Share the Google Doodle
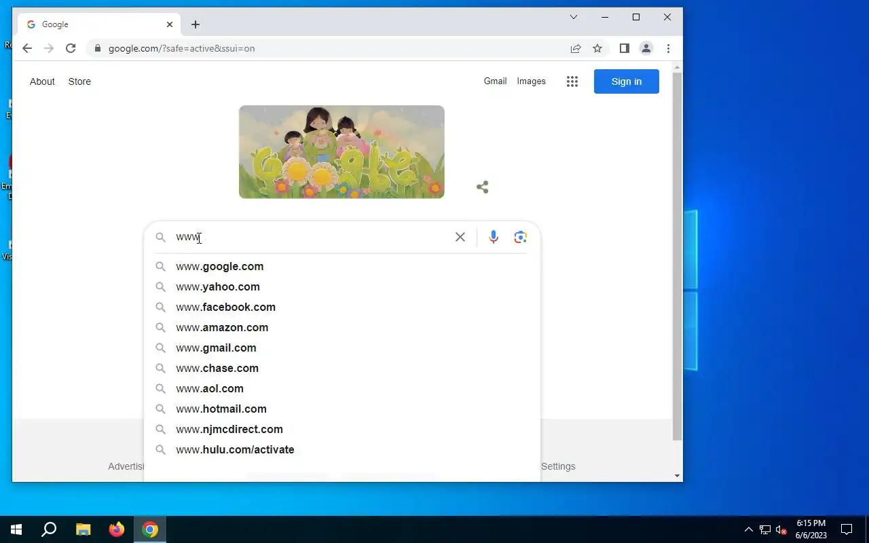 tap(483, 187)
